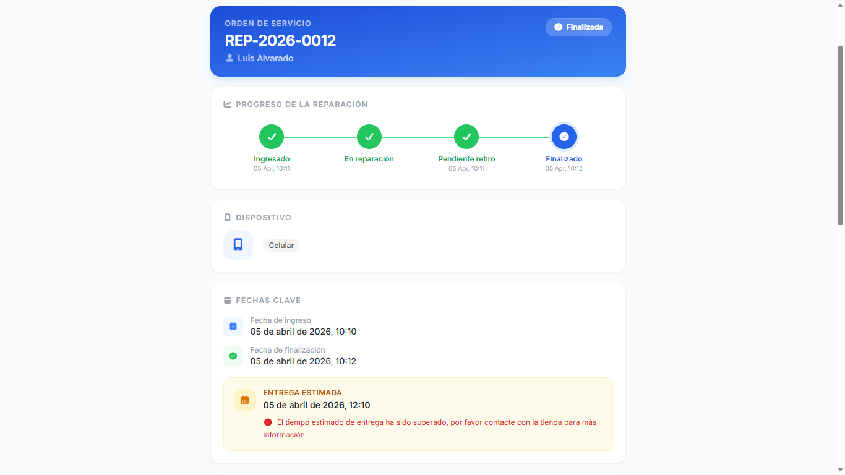The width and height of the screenshot is (845, 475).
Task: Click the green Fecha de finalización check icon
Action: pyautogui.click(x=233, y=356)
